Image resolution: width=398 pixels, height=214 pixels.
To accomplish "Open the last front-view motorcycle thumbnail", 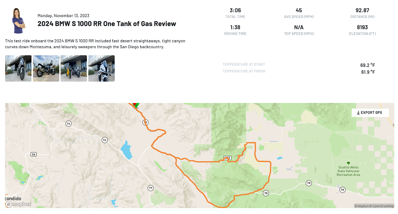I will tap(101, 68).
